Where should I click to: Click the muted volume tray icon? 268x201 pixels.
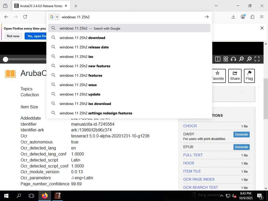click(x=234, y=196)
